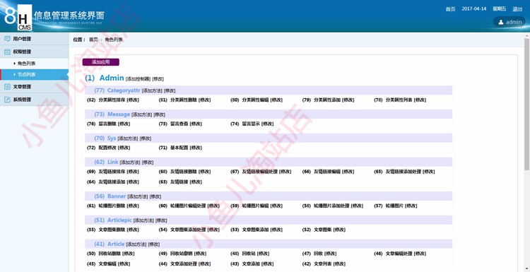The width and height of the screenshot is (530, 272).
Task: Click 修改 for Article controller
Action: [154, 244]
